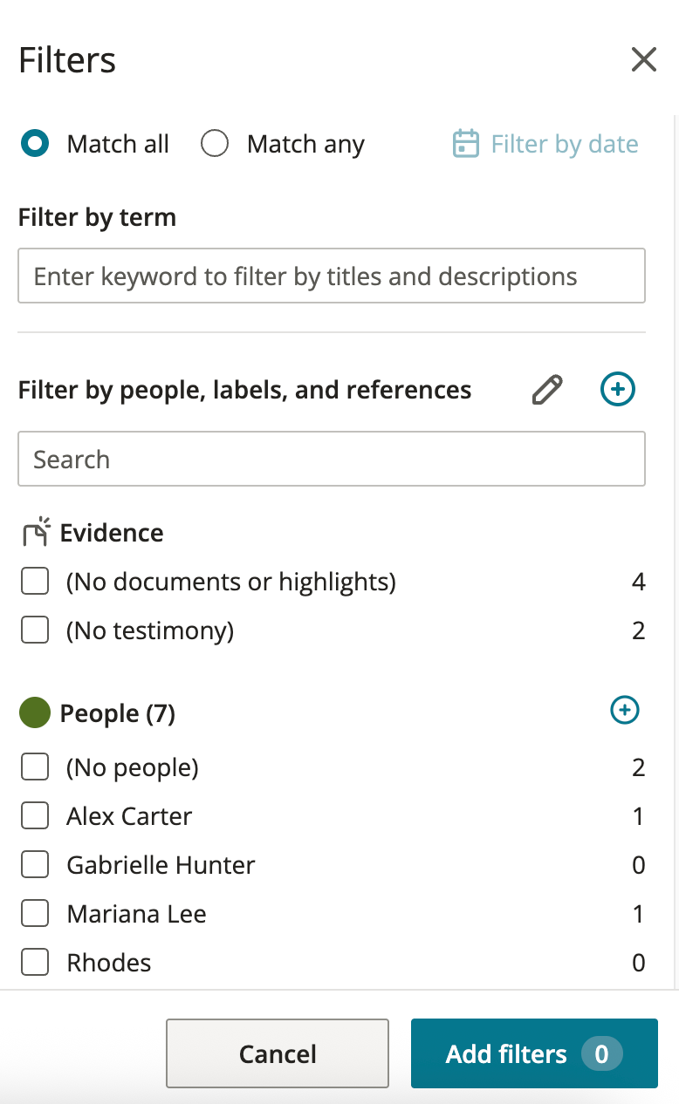Add a person with the People plus icon
This screenshot has width=679, height=1104.
[x=624, y=710]
